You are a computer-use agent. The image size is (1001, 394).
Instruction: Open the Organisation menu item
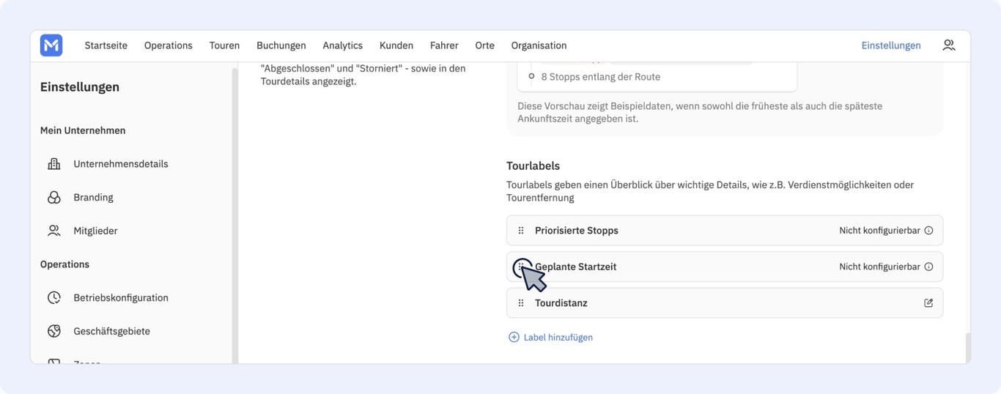click(539, 45)
